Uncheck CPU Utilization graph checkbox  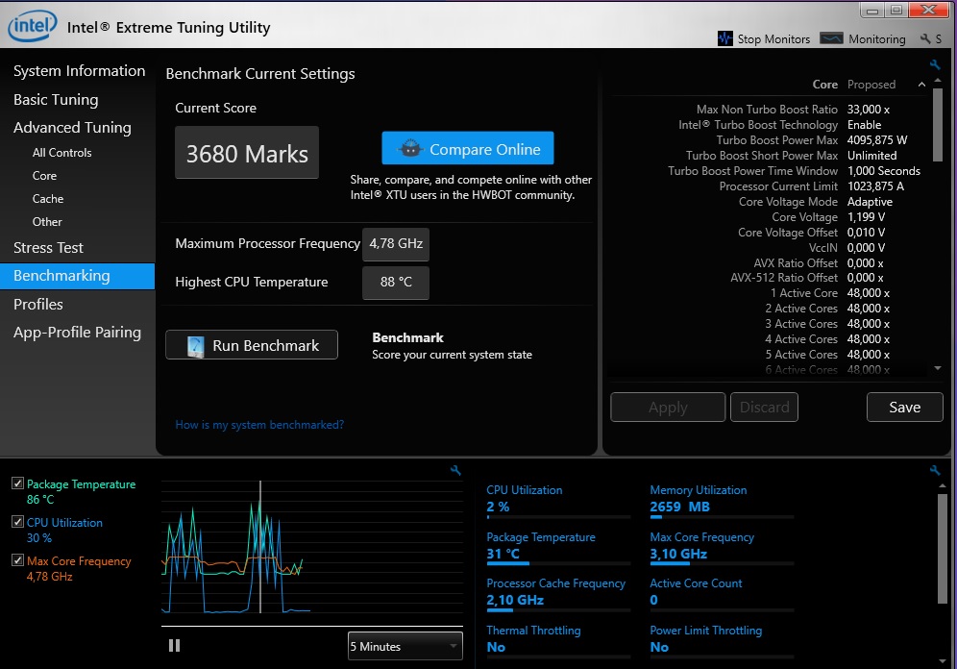(17, 522)
